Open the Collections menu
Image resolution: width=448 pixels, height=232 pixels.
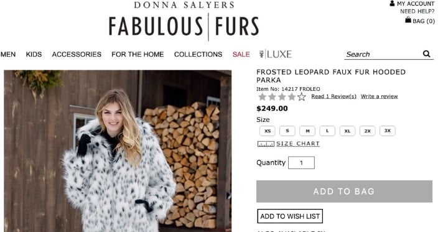pyautogui.click(x=198, y=54)
